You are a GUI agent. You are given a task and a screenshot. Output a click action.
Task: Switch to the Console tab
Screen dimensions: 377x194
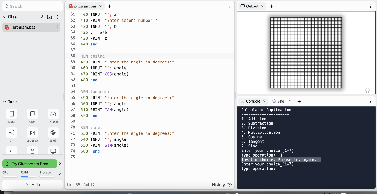[253, 101]
